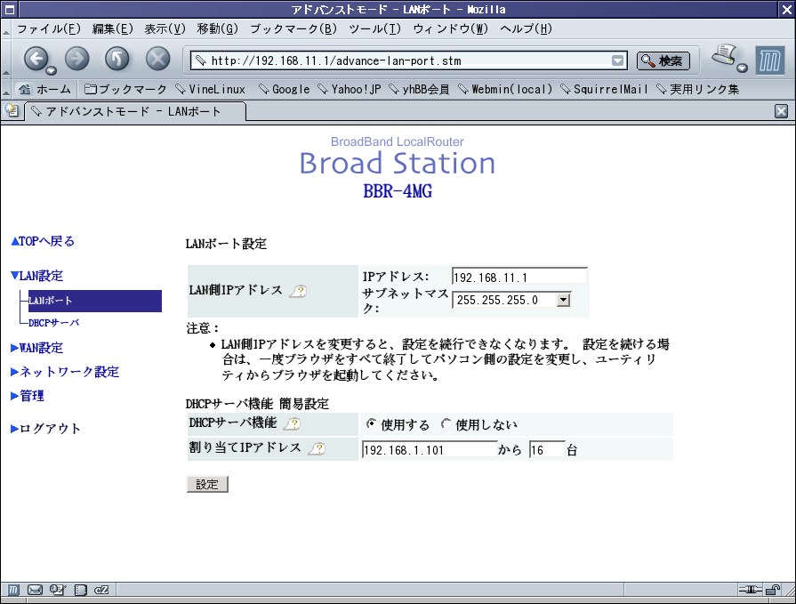
Task: Click the Mozilla throbber logo
Action: pos(769,60)
